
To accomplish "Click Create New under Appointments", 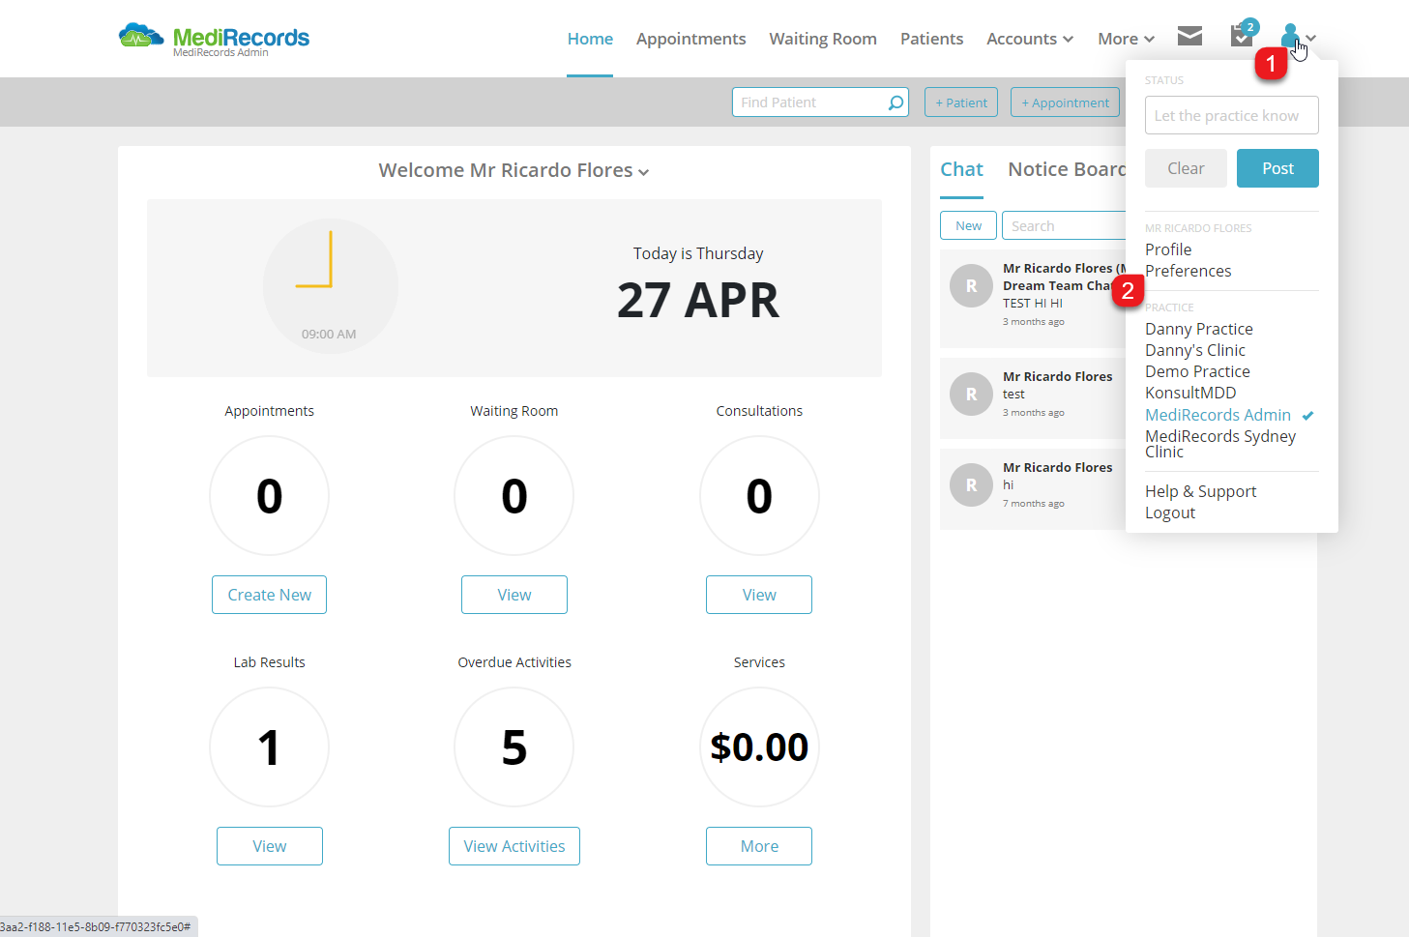I will pos(269,595).
